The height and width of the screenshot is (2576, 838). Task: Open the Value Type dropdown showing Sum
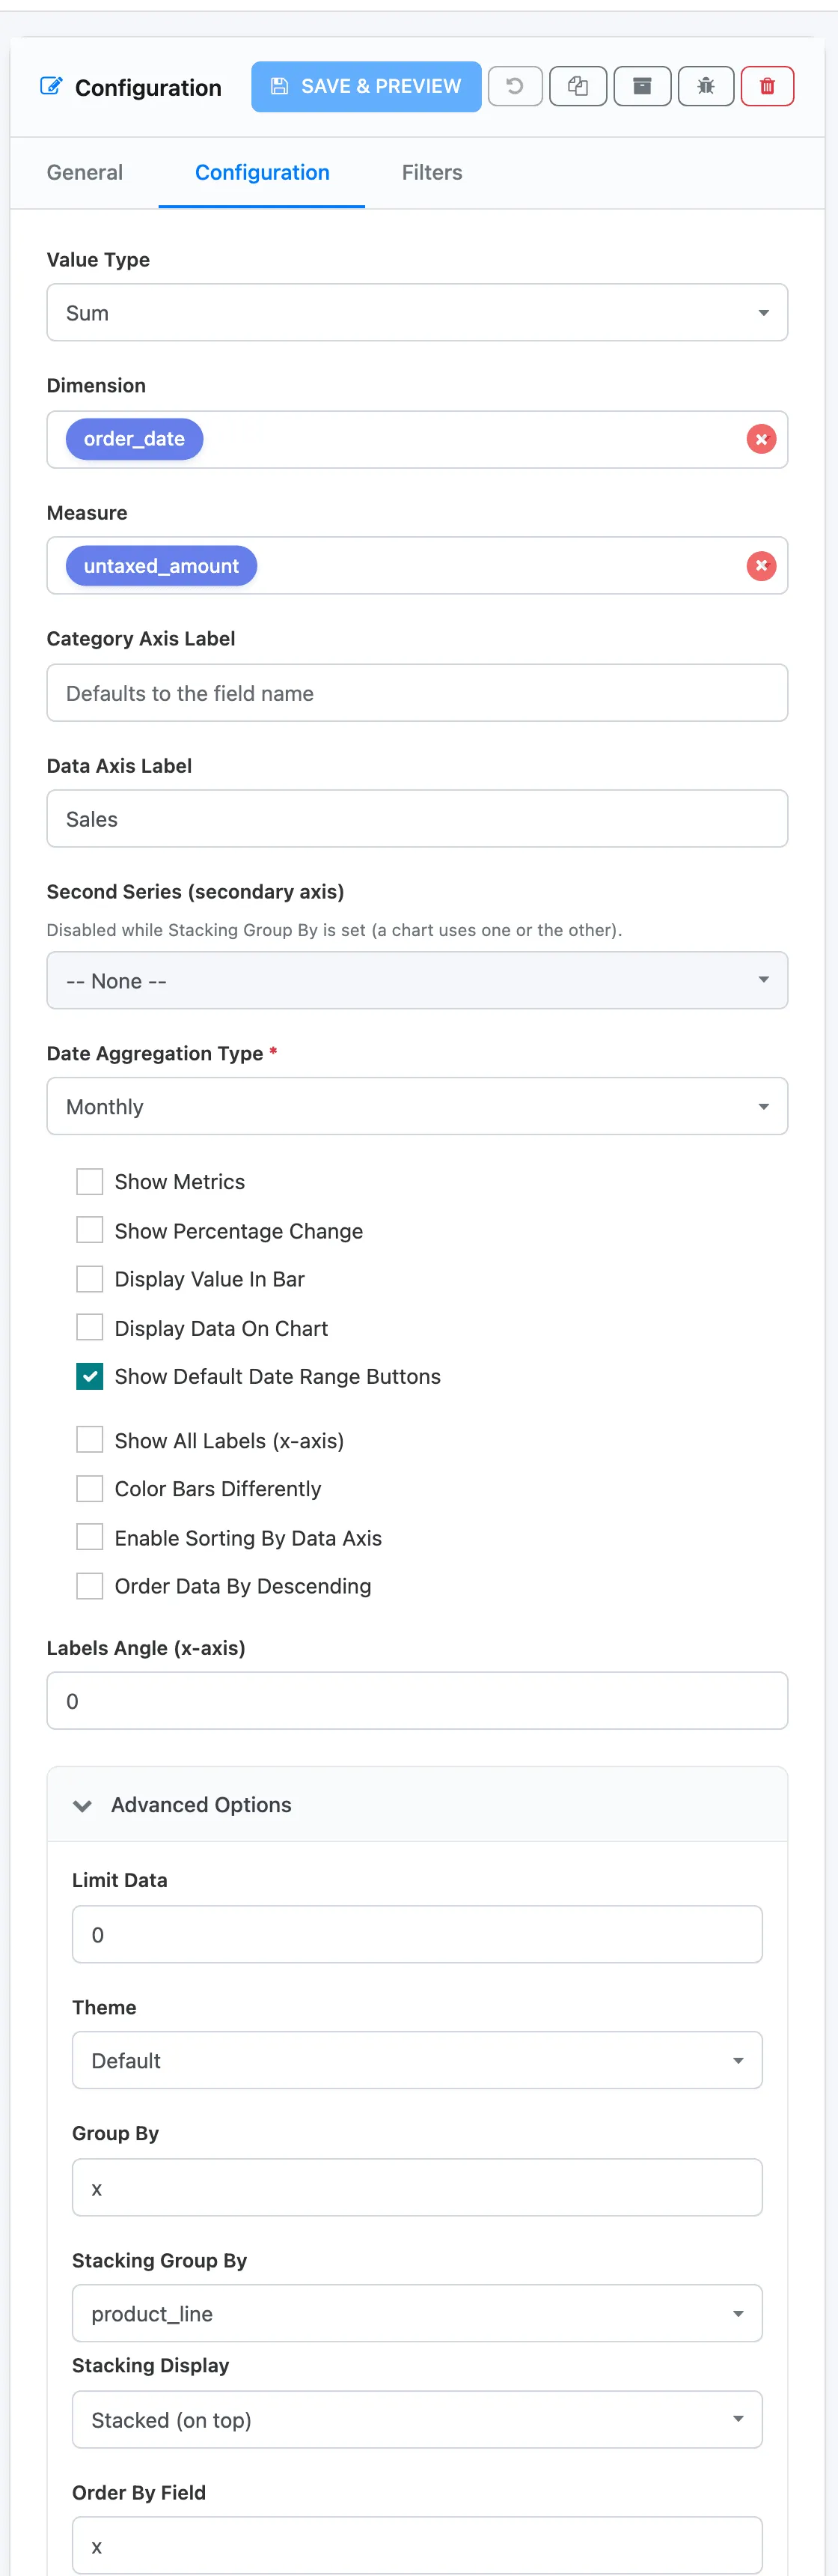click(x=418, y=313)
